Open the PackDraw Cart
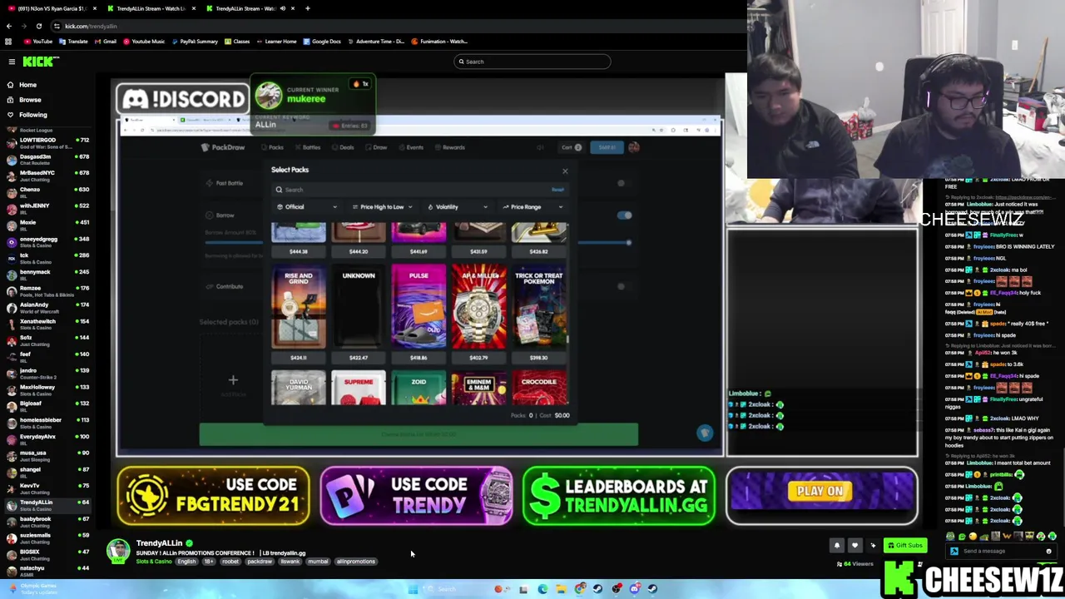Screen dimensions: 1065x599 pyautogui.click(x=571, y=147)
